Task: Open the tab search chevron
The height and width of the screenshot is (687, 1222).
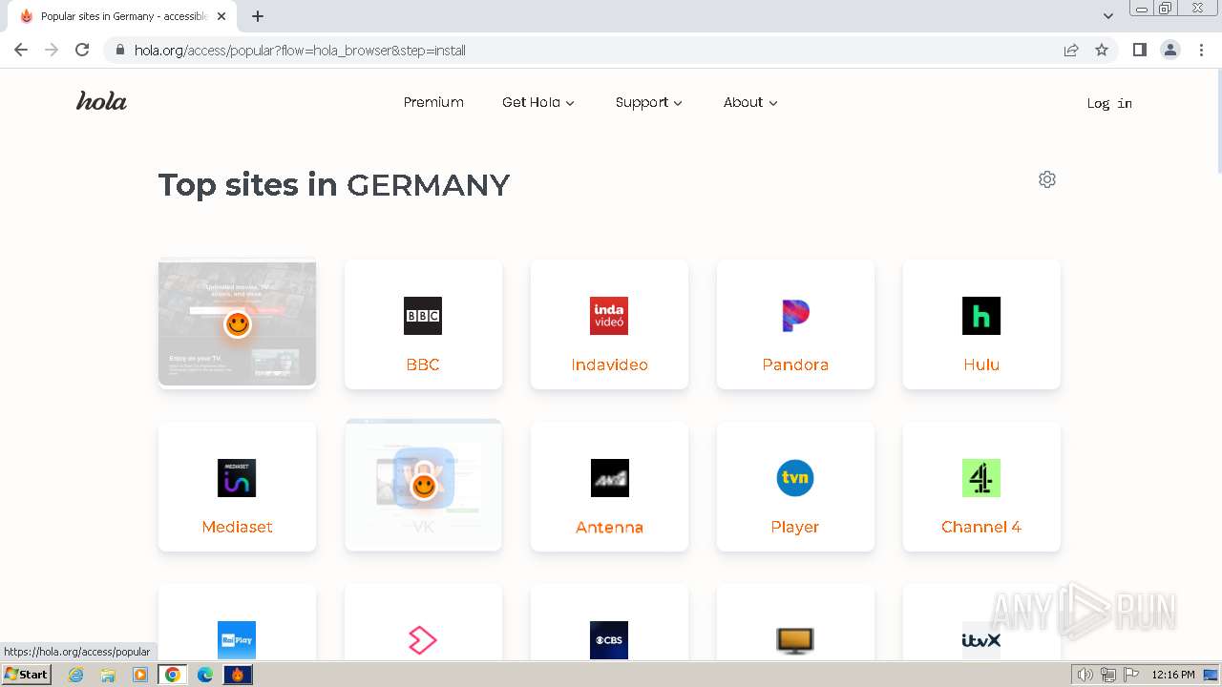Action: click(1108, 16)
